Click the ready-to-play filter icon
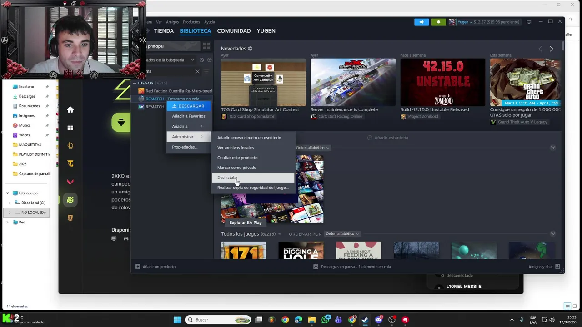This screenshot has height=327, width=582. click(209, 60)
